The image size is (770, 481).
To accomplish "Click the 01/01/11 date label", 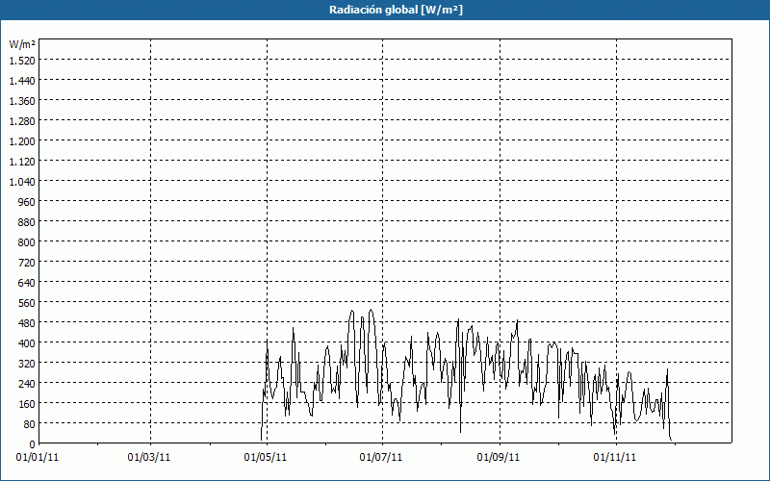I will coord(38,458).
